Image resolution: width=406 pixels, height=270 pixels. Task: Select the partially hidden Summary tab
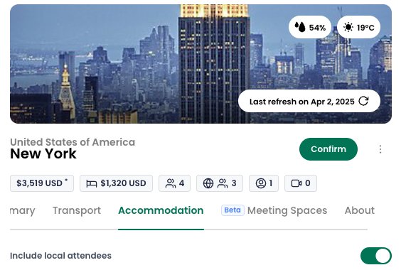tap(23, 210)
